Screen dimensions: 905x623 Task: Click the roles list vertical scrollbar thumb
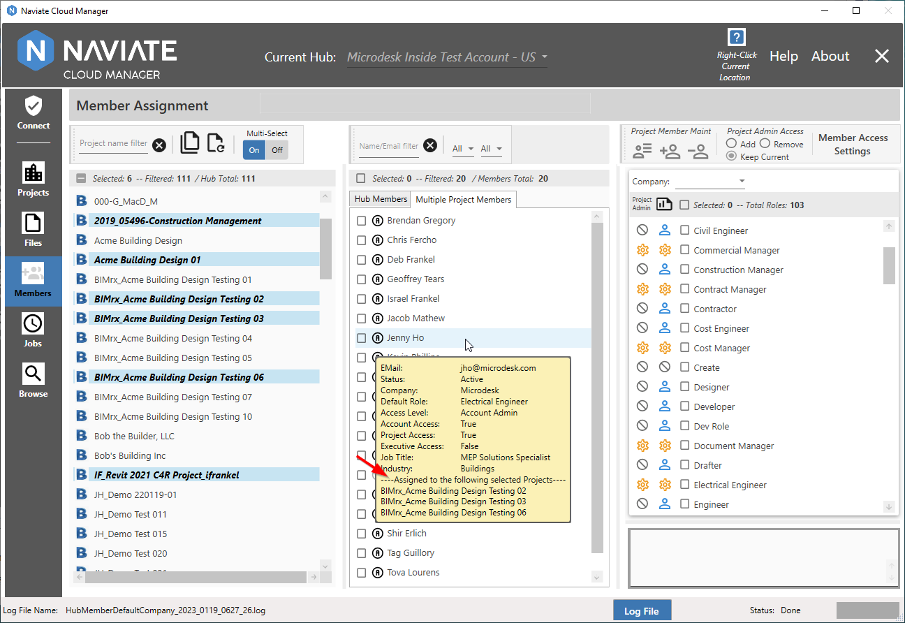coord(889,266)
